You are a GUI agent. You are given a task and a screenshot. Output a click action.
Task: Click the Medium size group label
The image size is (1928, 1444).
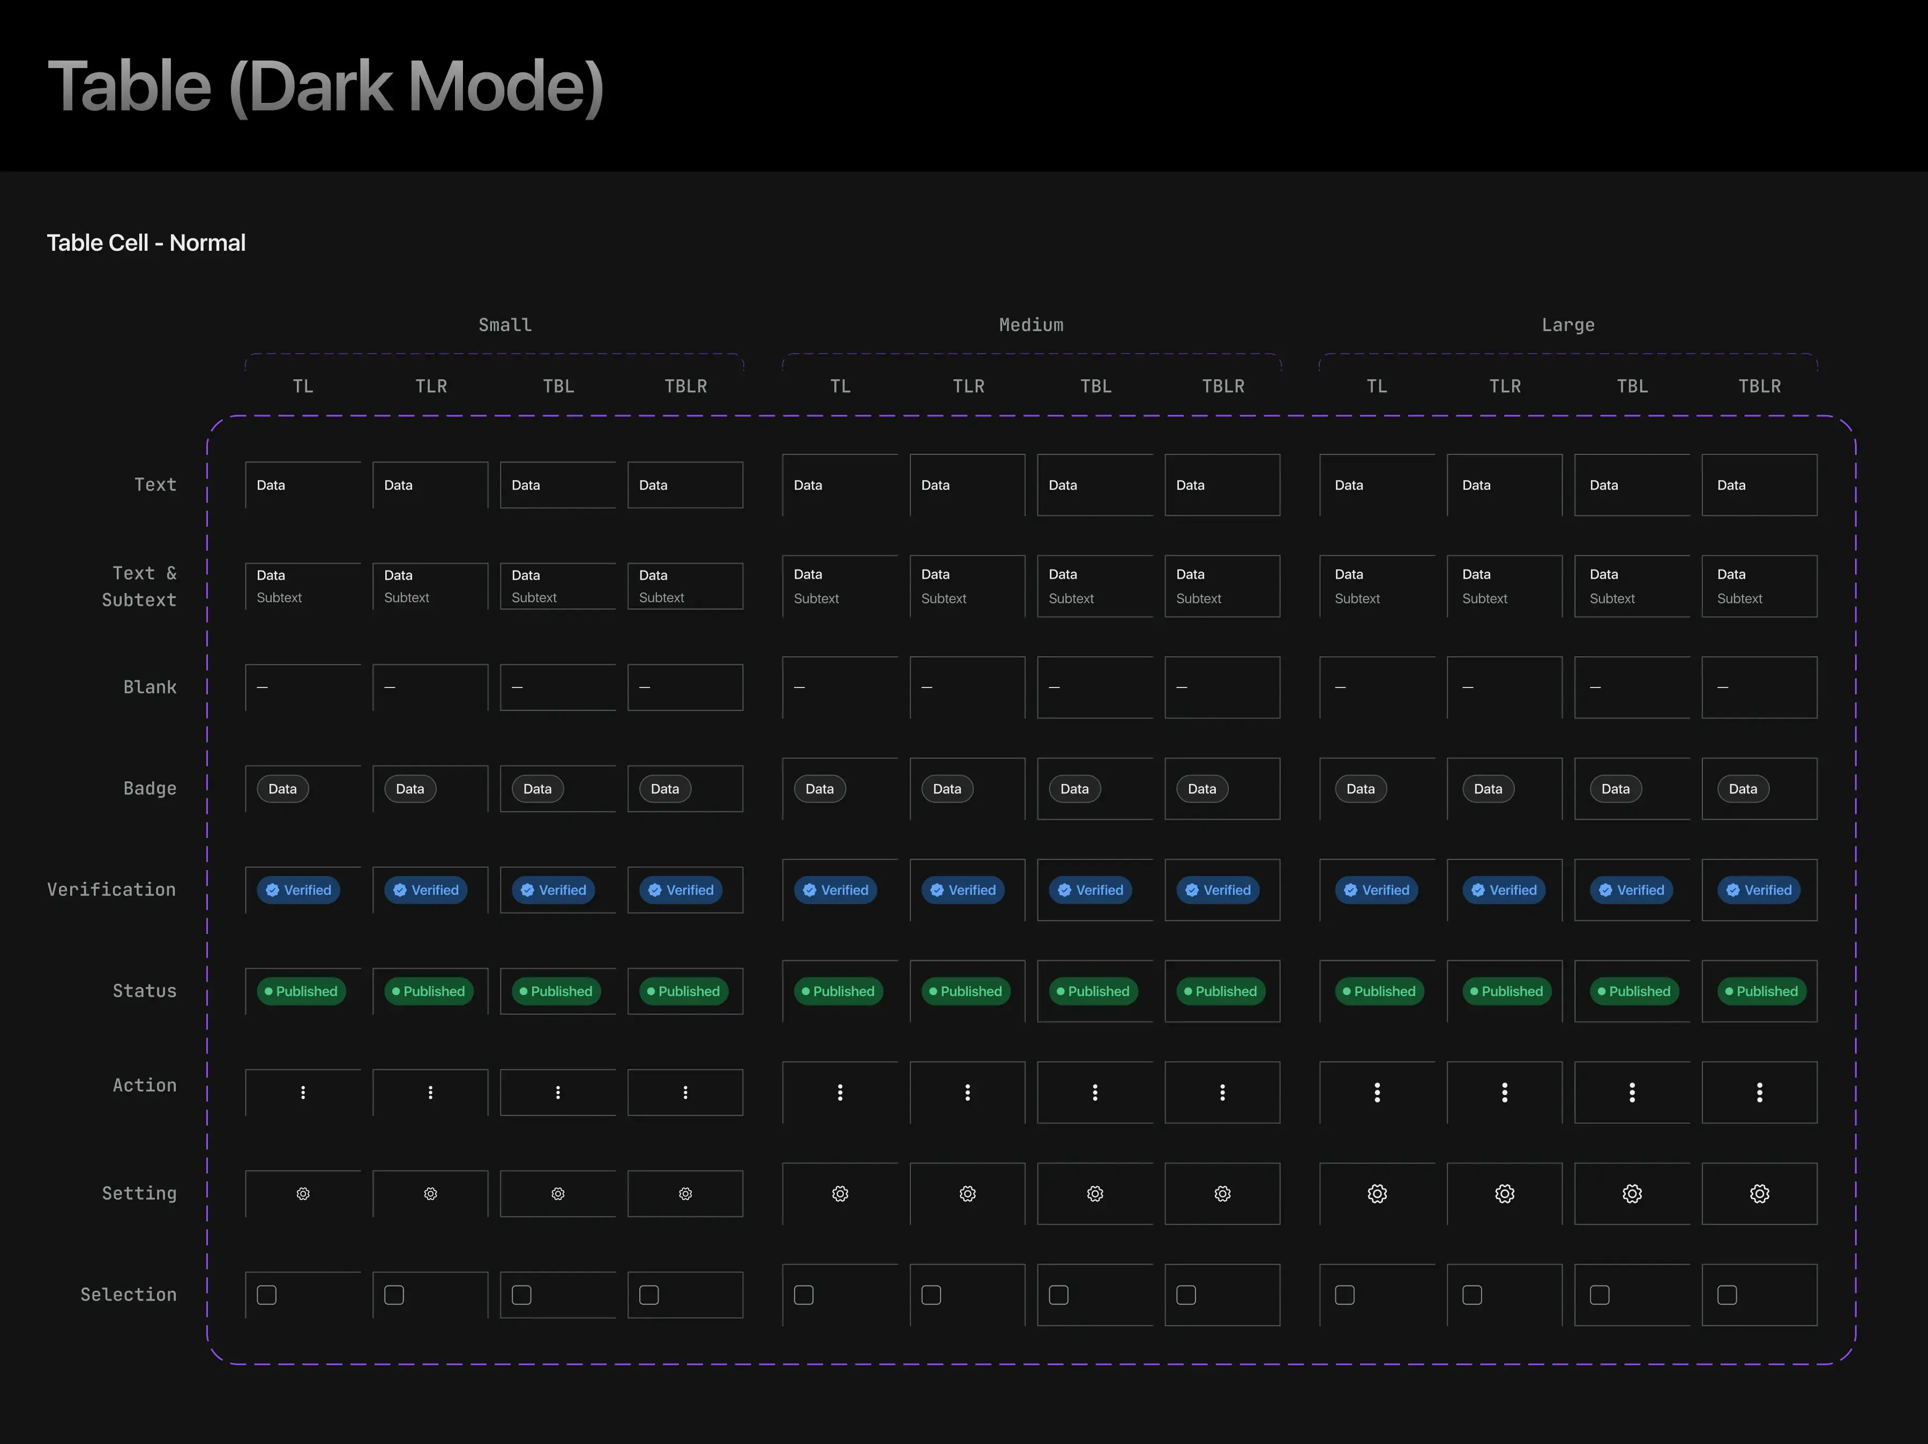(1031, 325)
